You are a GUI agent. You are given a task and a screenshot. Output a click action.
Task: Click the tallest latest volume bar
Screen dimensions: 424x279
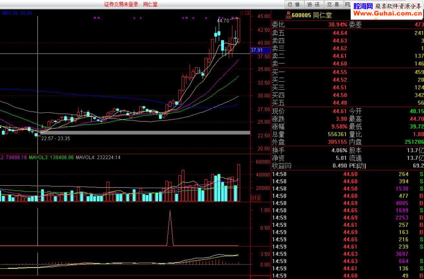(x=239, y=183)
